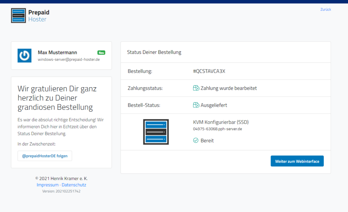Viewport: 348px width, 212px height.
Task: Follow @prepaidHosterDE button
Action: click(x=45, y=156)
